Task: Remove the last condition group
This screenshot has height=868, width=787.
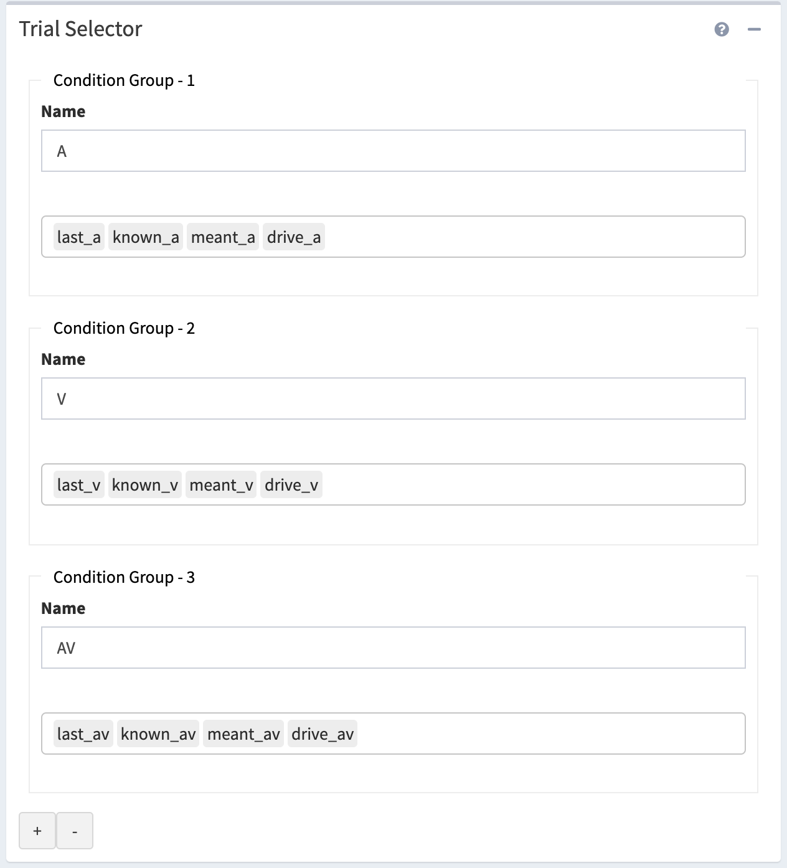Action: point(75,831)
